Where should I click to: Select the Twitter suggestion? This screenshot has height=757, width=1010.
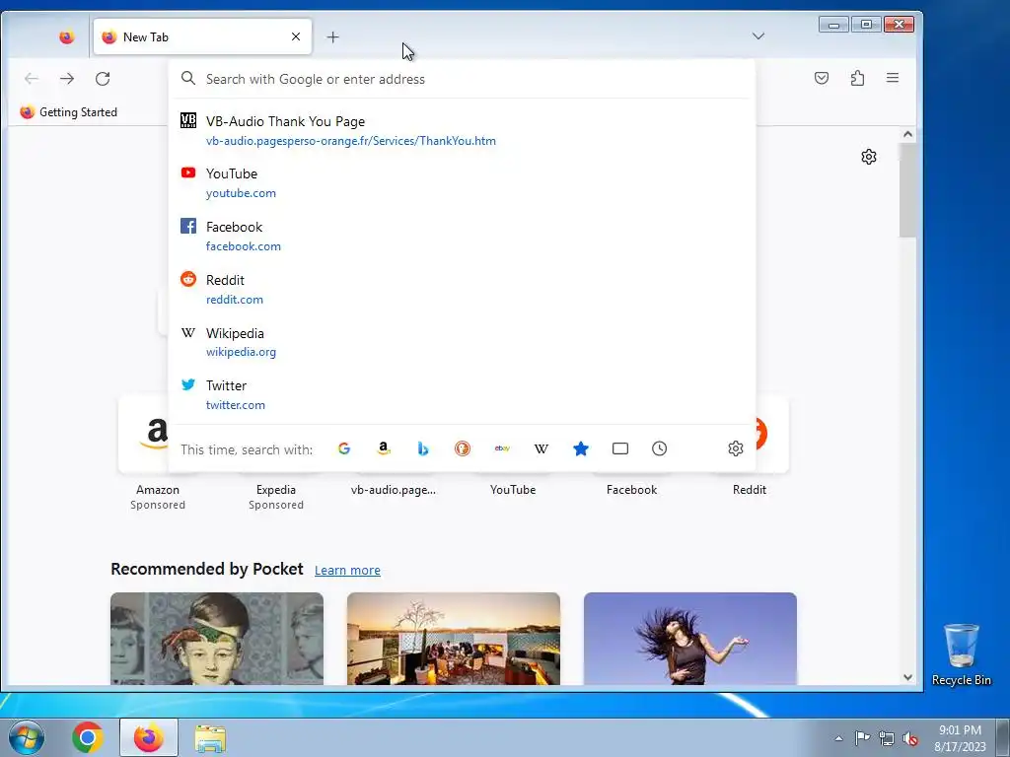[462, 394]
